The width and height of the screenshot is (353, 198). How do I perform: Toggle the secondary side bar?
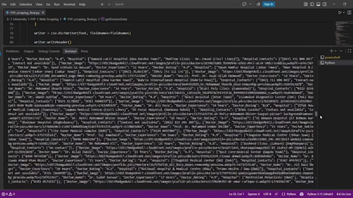pyautogui.click(x=324, y=4)
